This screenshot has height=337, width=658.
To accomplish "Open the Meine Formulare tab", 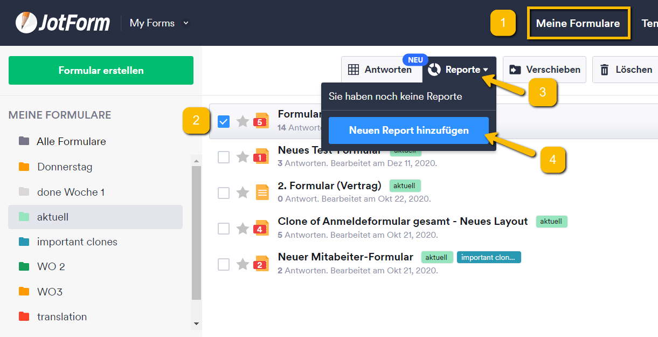I will point(578,23).
